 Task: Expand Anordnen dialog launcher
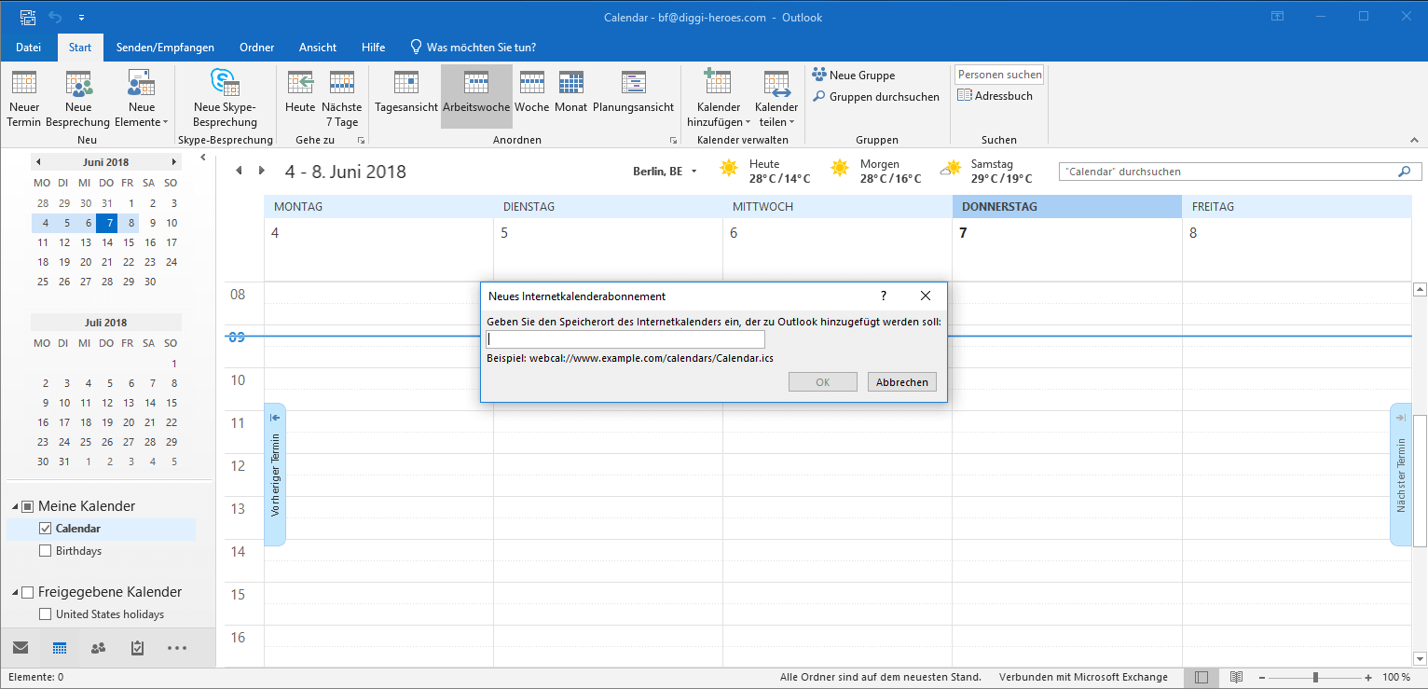(x=673, y=141)
